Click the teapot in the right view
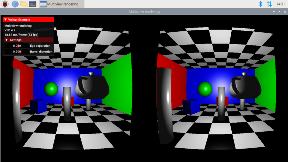Viewport: 288px width, 162px height. [x=243, y=86]
